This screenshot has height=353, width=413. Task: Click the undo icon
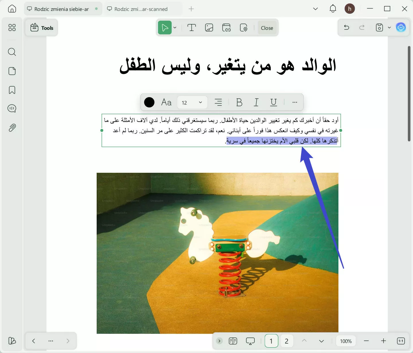pos(346,28)
